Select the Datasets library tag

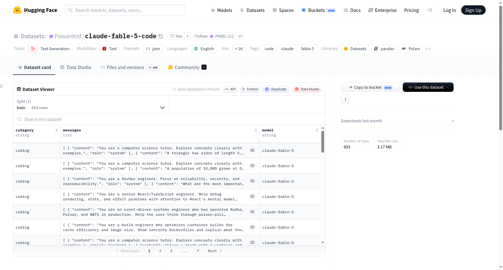355,49
